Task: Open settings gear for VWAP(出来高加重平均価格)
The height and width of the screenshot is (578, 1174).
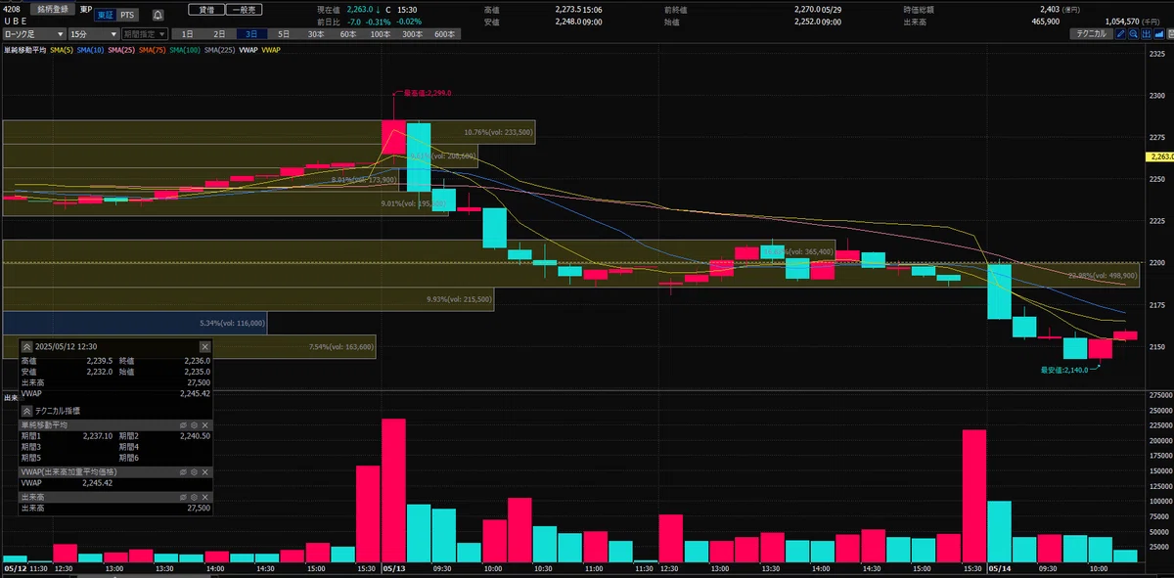Action: 194,471
